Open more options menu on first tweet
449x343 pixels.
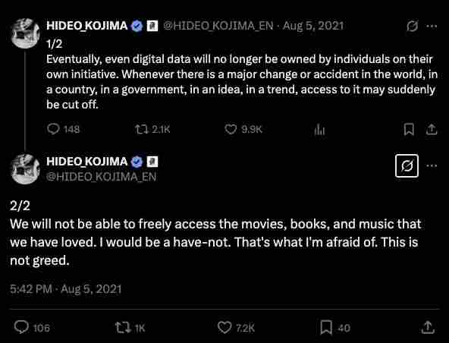[x=432, y=26]
